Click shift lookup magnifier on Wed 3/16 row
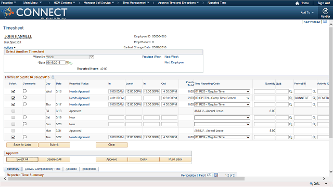 290,91
